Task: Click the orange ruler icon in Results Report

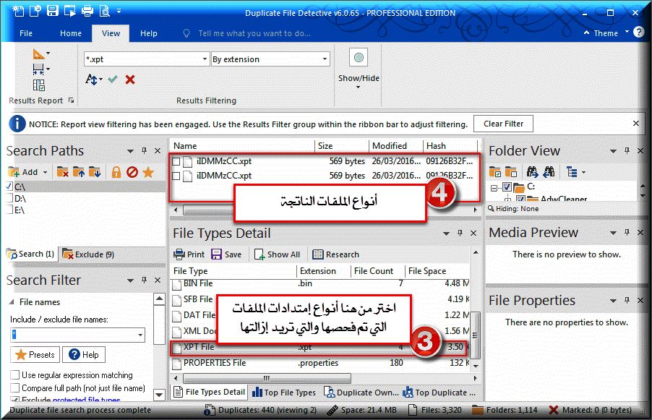Action: click(x=38, y=54)
